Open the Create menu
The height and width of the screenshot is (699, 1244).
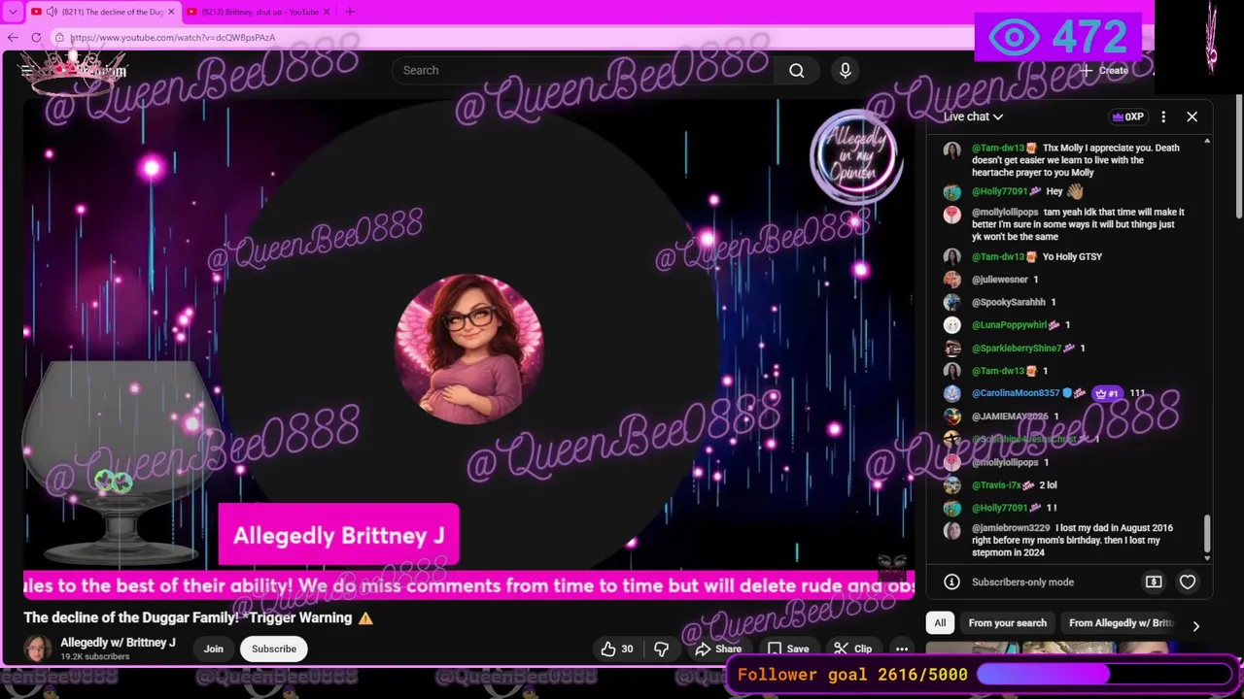pos(1104,70)
